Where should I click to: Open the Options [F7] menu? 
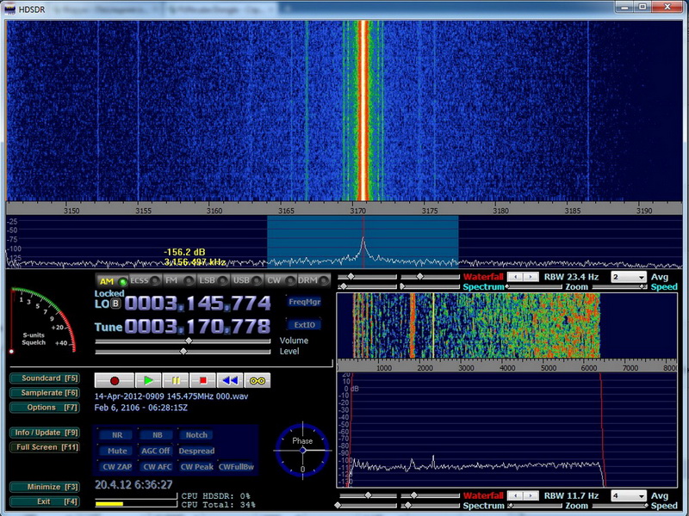[45, 407]
